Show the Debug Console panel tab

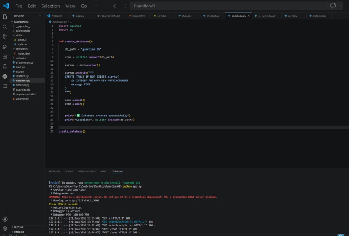point(87,171)
